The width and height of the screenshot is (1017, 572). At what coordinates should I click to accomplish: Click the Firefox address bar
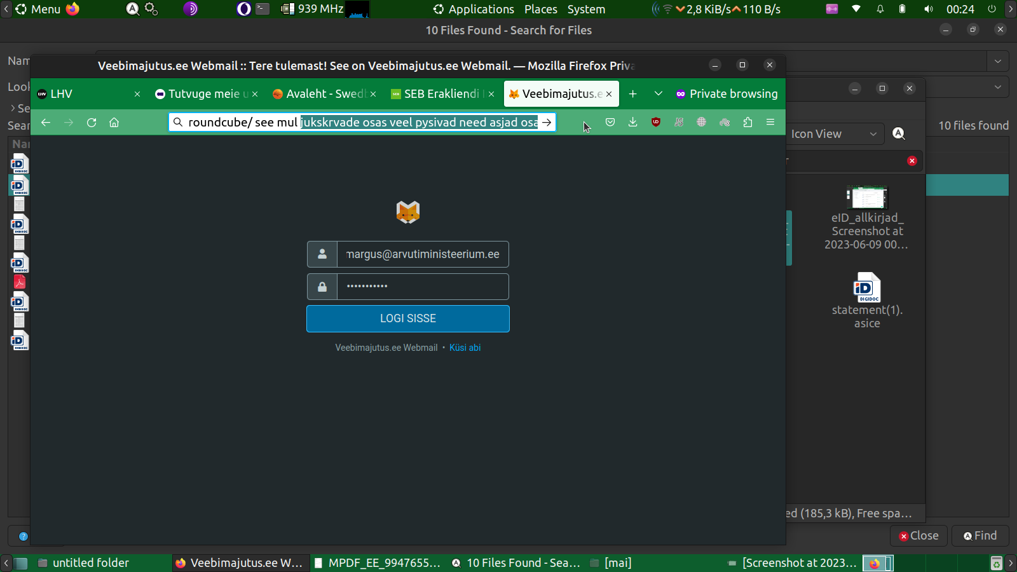362,122
